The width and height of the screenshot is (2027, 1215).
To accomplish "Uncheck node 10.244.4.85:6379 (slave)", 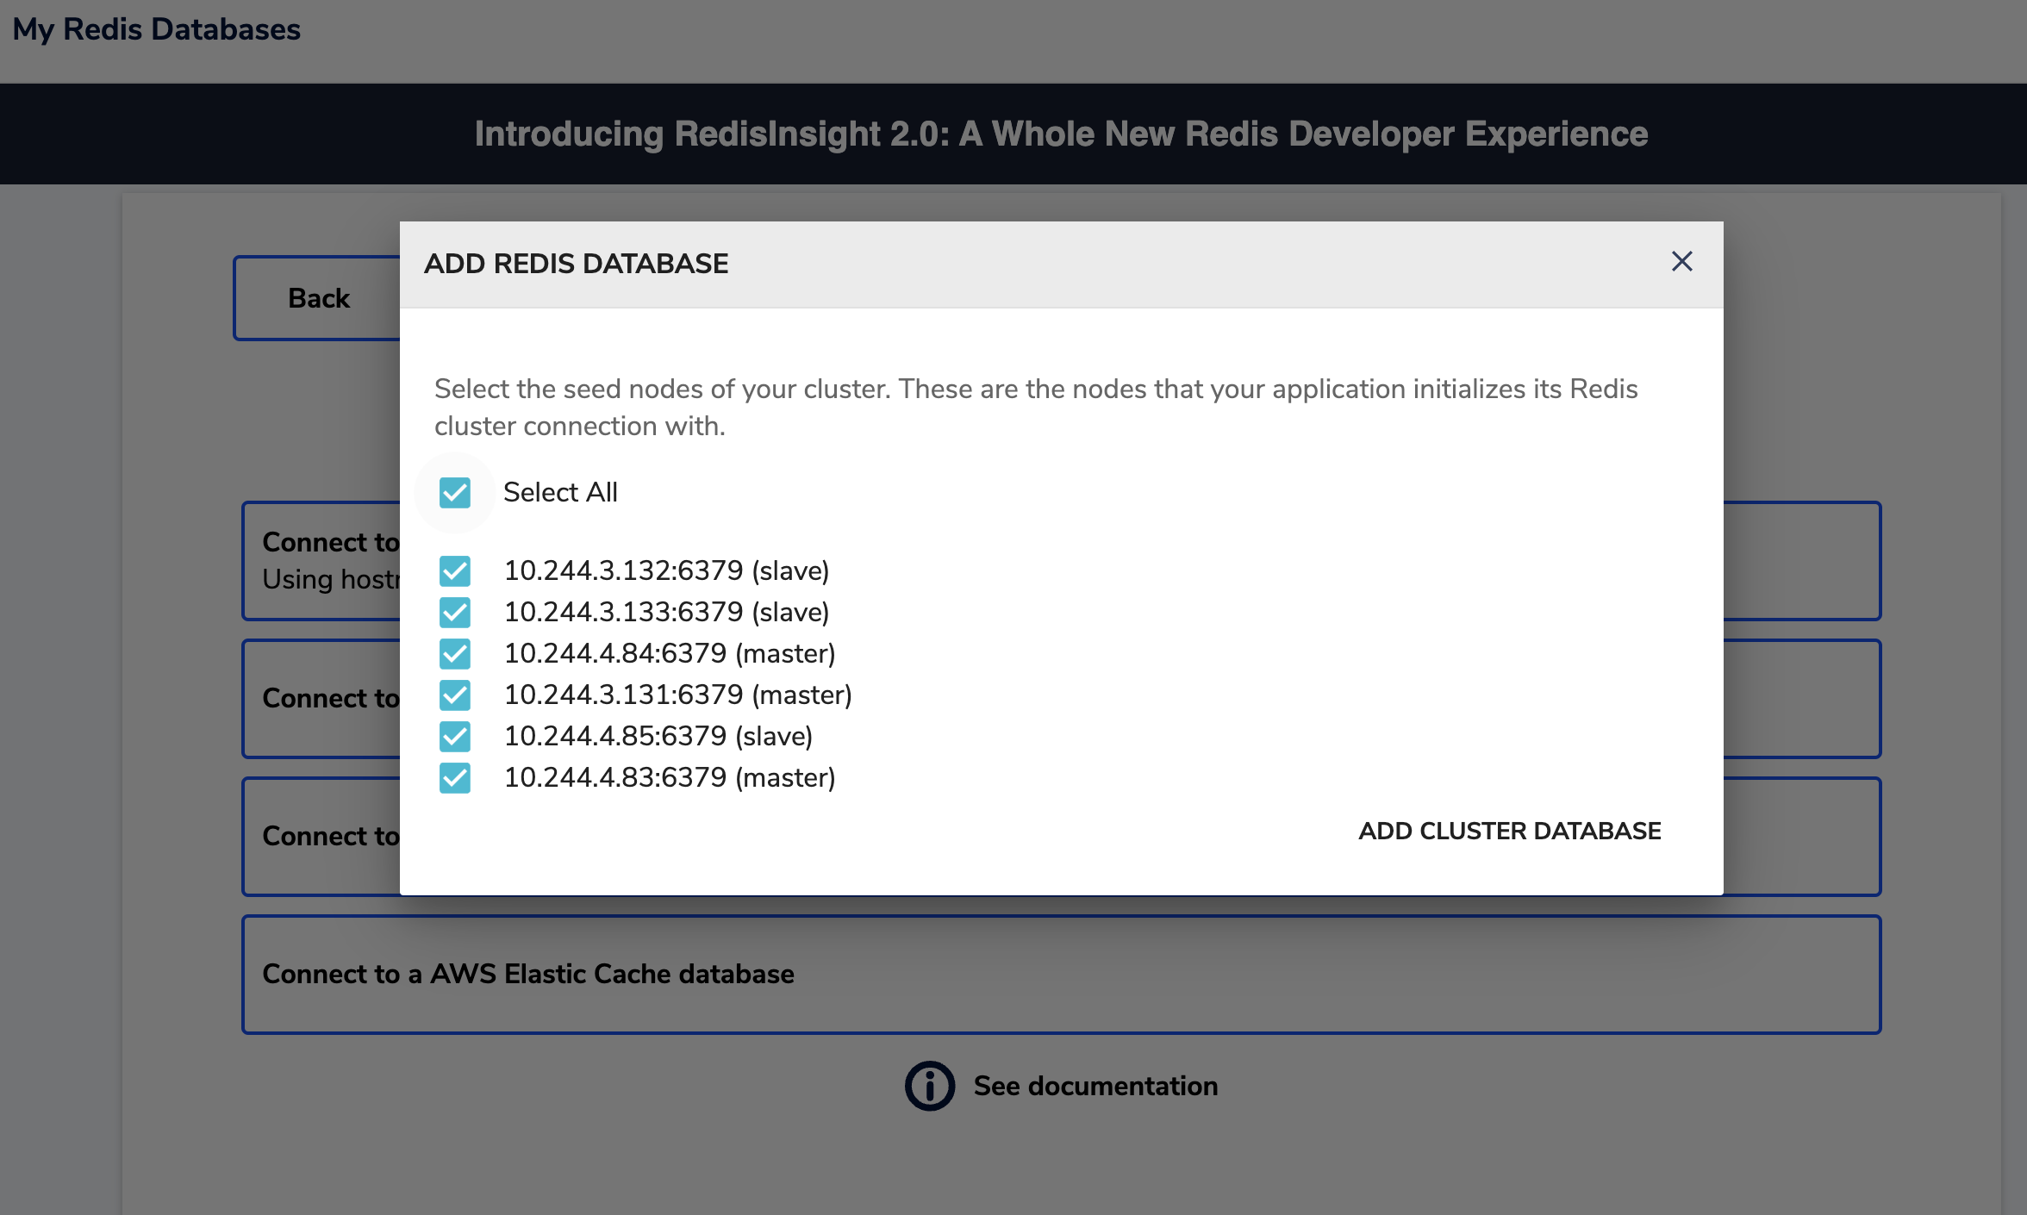I will pyautogui.click(x=455, y=736).
